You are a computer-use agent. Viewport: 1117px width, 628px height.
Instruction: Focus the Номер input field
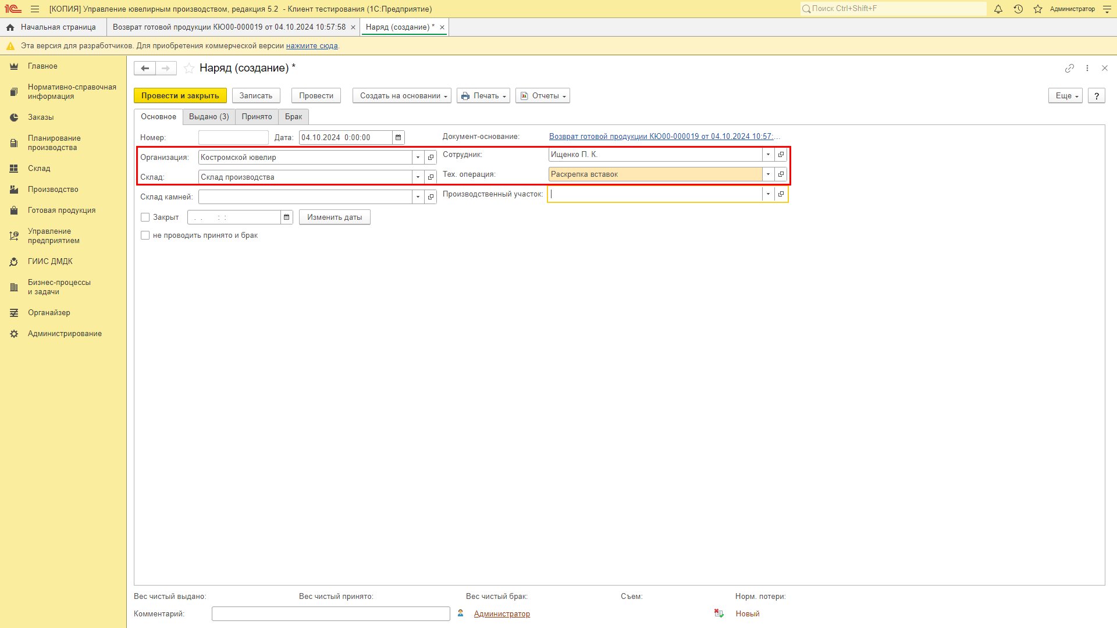[x=233, y=138]
